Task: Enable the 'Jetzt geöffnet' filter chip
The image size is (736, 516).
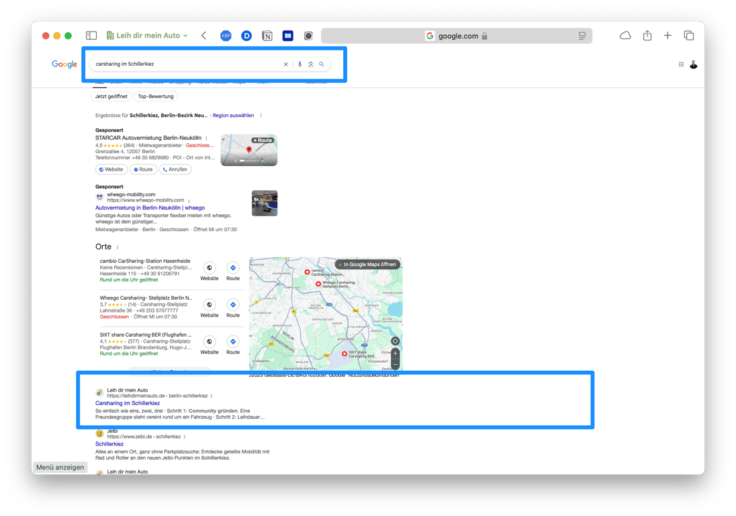Action: (111, 97)
